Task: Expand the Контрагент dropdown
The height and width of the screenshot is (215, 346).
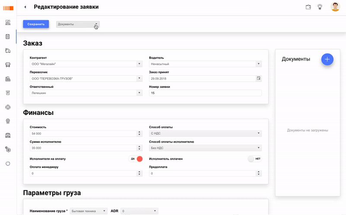Action: [x=139, y=64]
